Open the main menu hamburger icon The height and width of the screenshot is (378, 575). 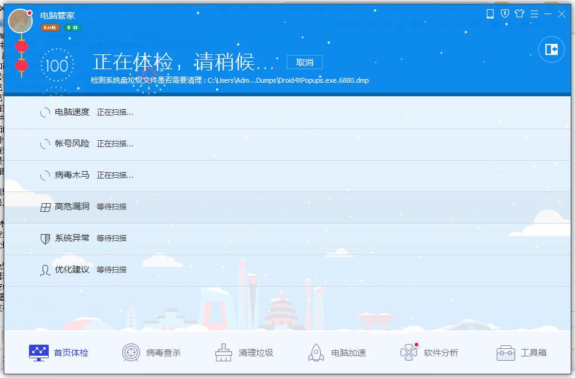[534, 14]
